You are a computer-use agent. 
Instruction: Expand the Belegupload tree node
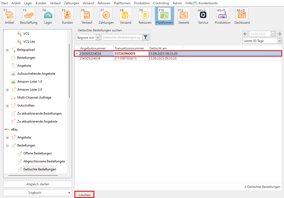(x=7, y=50)
